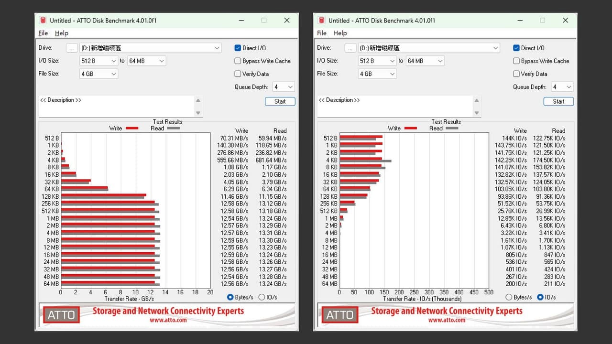612x344 pixels.
Task: Click the ATTO logo banner in right window
Action: point(445,314)
